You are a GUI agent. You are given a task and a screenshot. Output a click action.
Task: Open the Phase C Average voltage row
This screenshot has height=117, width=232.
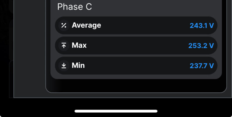point(136,25)
